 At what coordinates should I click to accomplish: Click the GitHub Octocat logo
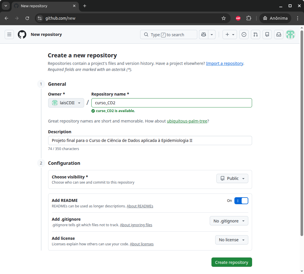[22, 34]
